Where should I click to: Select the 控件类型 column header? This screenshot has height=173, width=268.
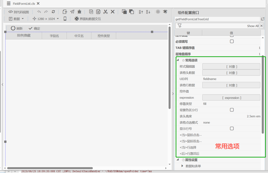coord(104,36)
